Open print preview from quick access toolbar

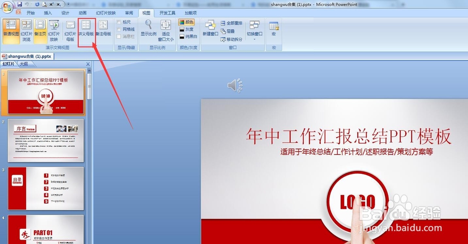click(x=44, y=4)
